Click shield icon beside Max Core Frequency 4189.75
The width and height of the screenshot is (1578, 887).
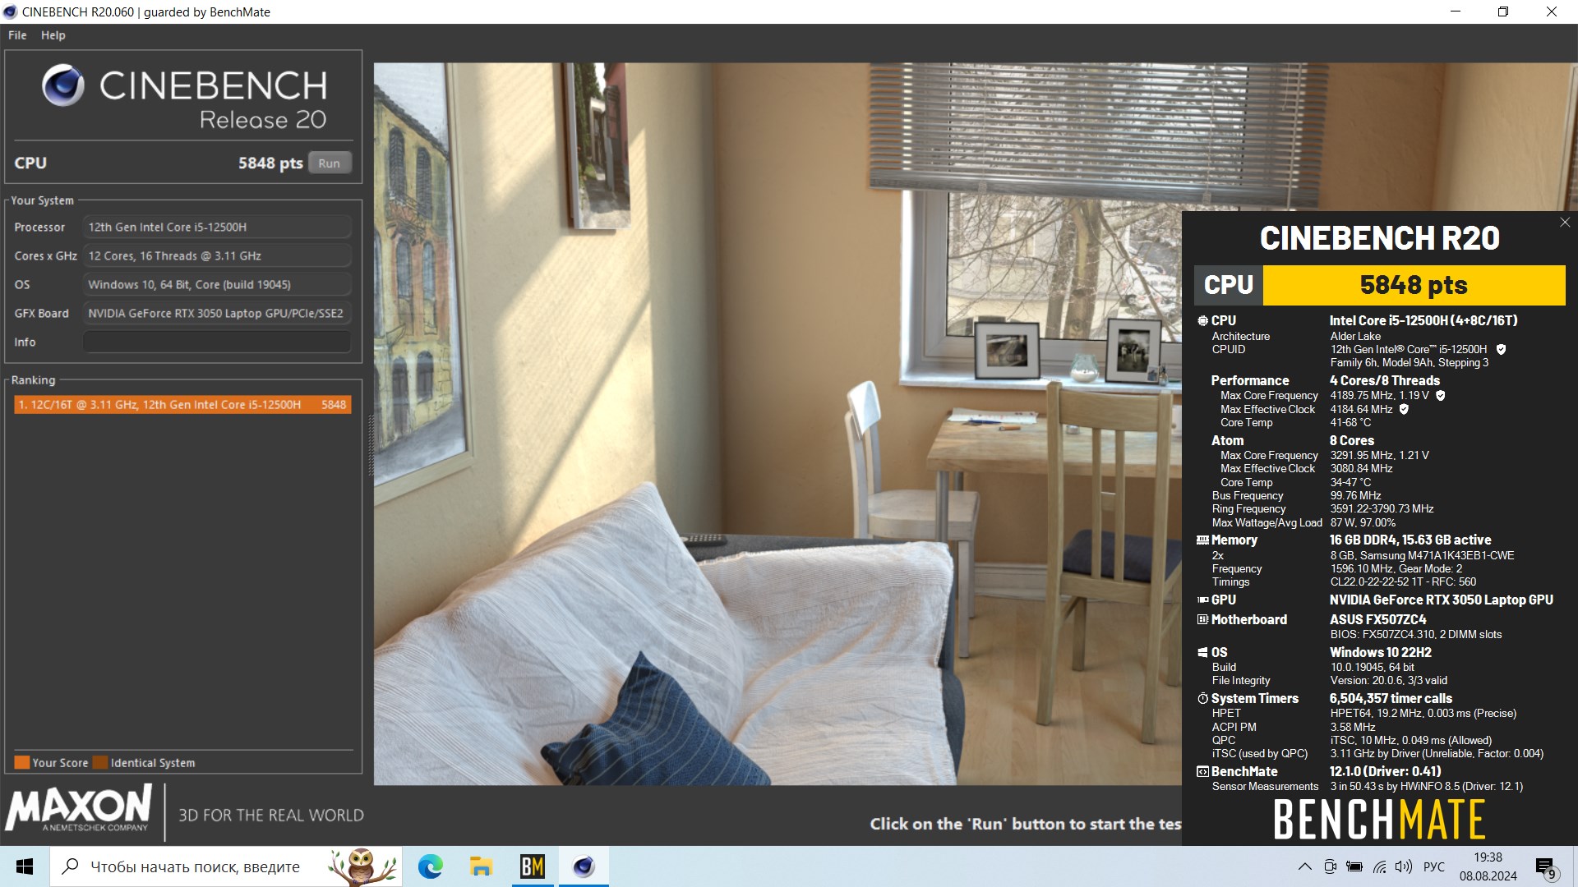tap(1440, 396)
